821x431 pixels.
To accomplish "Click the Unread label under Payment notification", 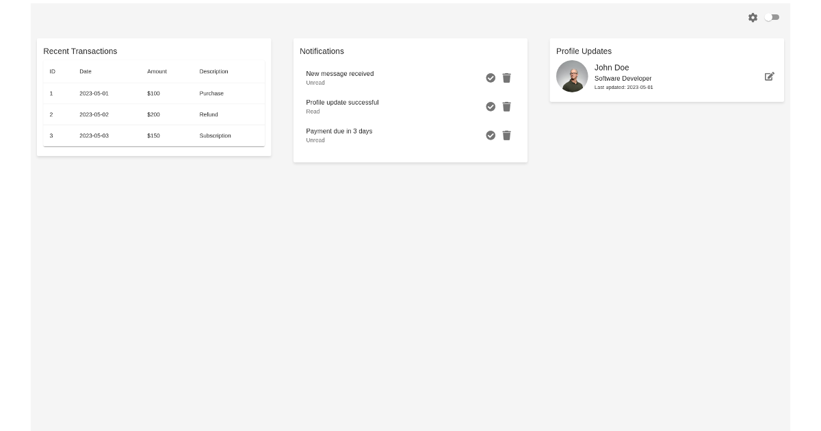I will 314,140.
